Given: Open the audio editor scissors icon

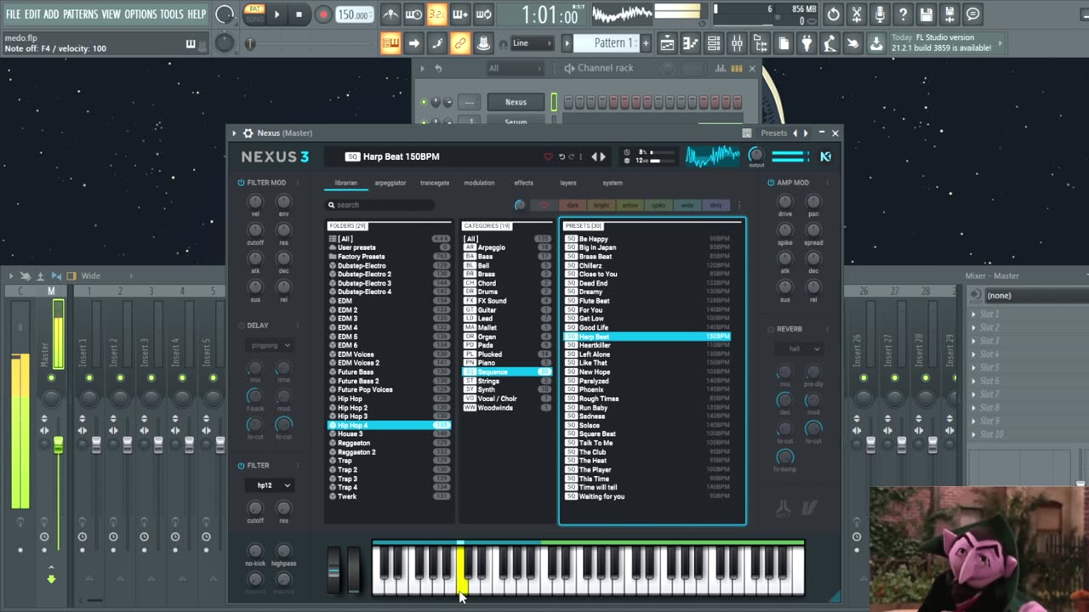Looking at the screenshot, I should [856, 14].
